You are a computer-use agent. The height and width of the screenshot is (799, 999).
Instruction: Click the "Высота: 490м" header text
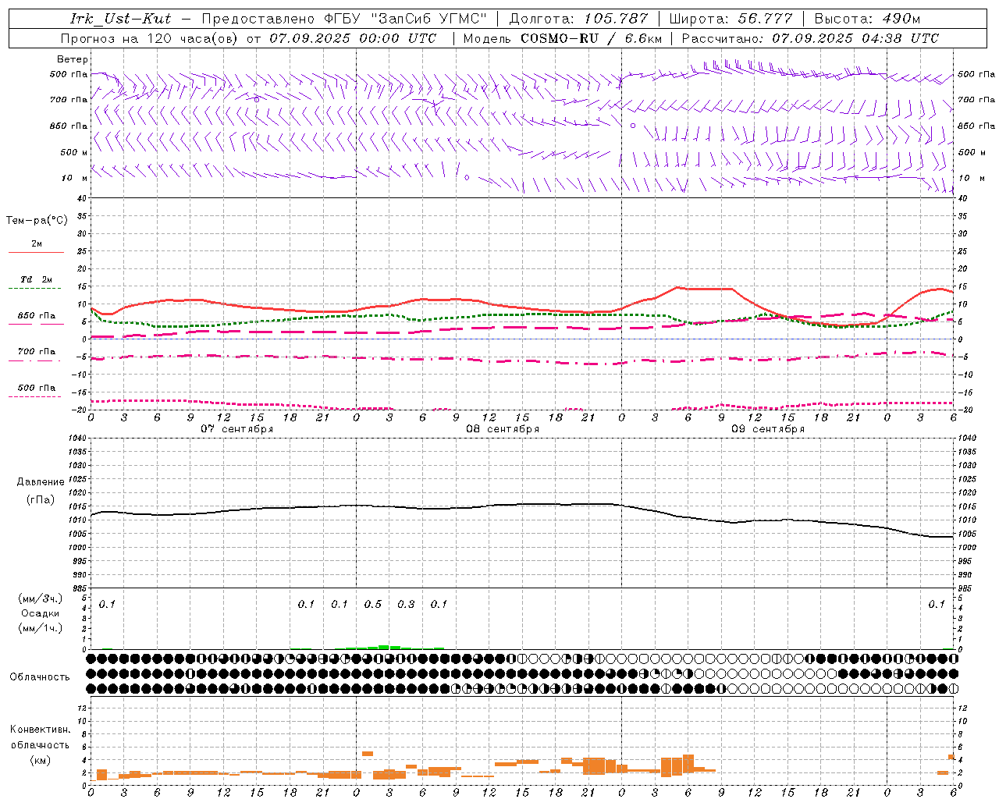click(868, 19)
